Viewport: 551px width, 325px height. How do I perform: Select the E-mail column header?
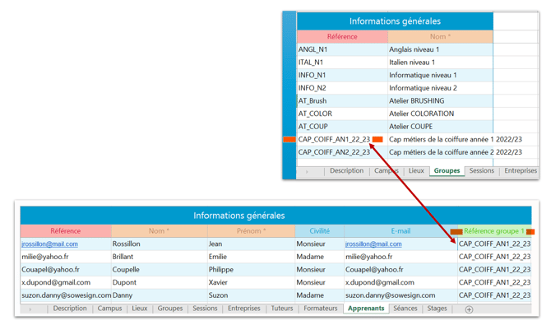point(401,231)
